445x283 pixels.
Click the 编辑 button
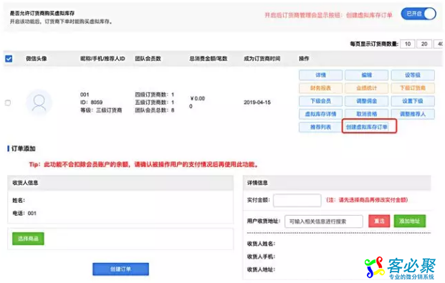click(x=366, y=75)
